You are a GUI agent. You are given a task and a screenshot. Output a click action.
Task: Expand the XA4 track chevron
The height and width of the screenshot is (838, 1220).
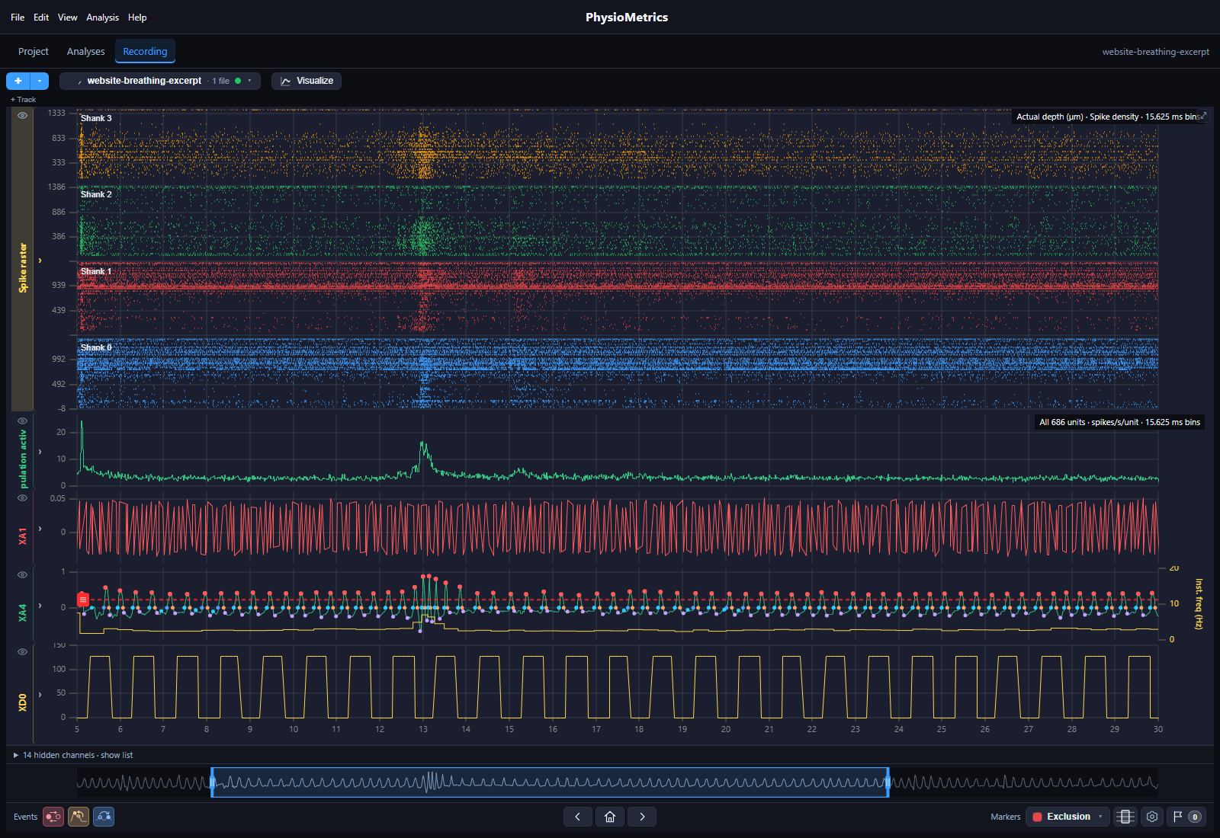[40, 606]
